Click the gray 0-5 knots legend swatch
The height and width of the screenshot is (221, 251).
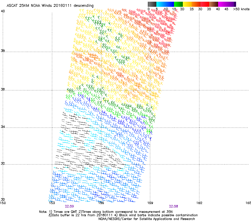[x=152, y=4]
